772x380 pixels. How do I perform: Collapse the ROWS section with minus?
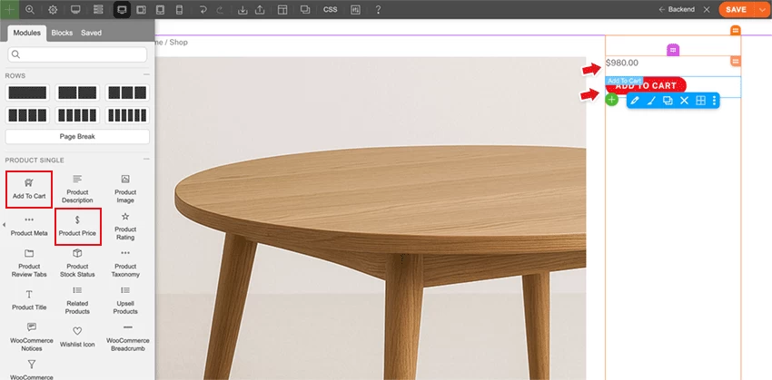click(146, 74)
